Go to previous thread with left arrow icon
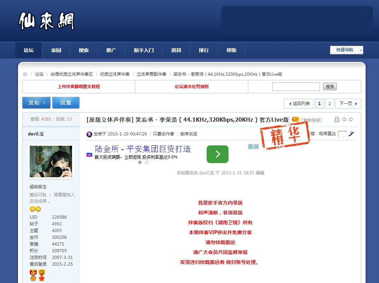Screen dimensions: 379x283 (x=344, y=120)
